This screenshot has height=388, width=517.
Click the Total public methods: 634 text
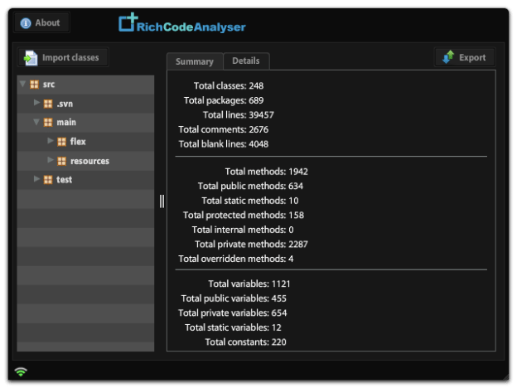250,186
